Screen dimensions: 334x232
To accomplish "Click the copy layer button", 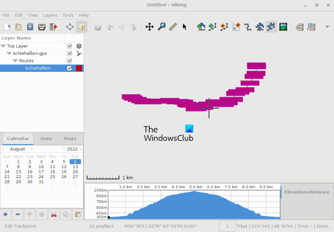I will coord(66,214).
